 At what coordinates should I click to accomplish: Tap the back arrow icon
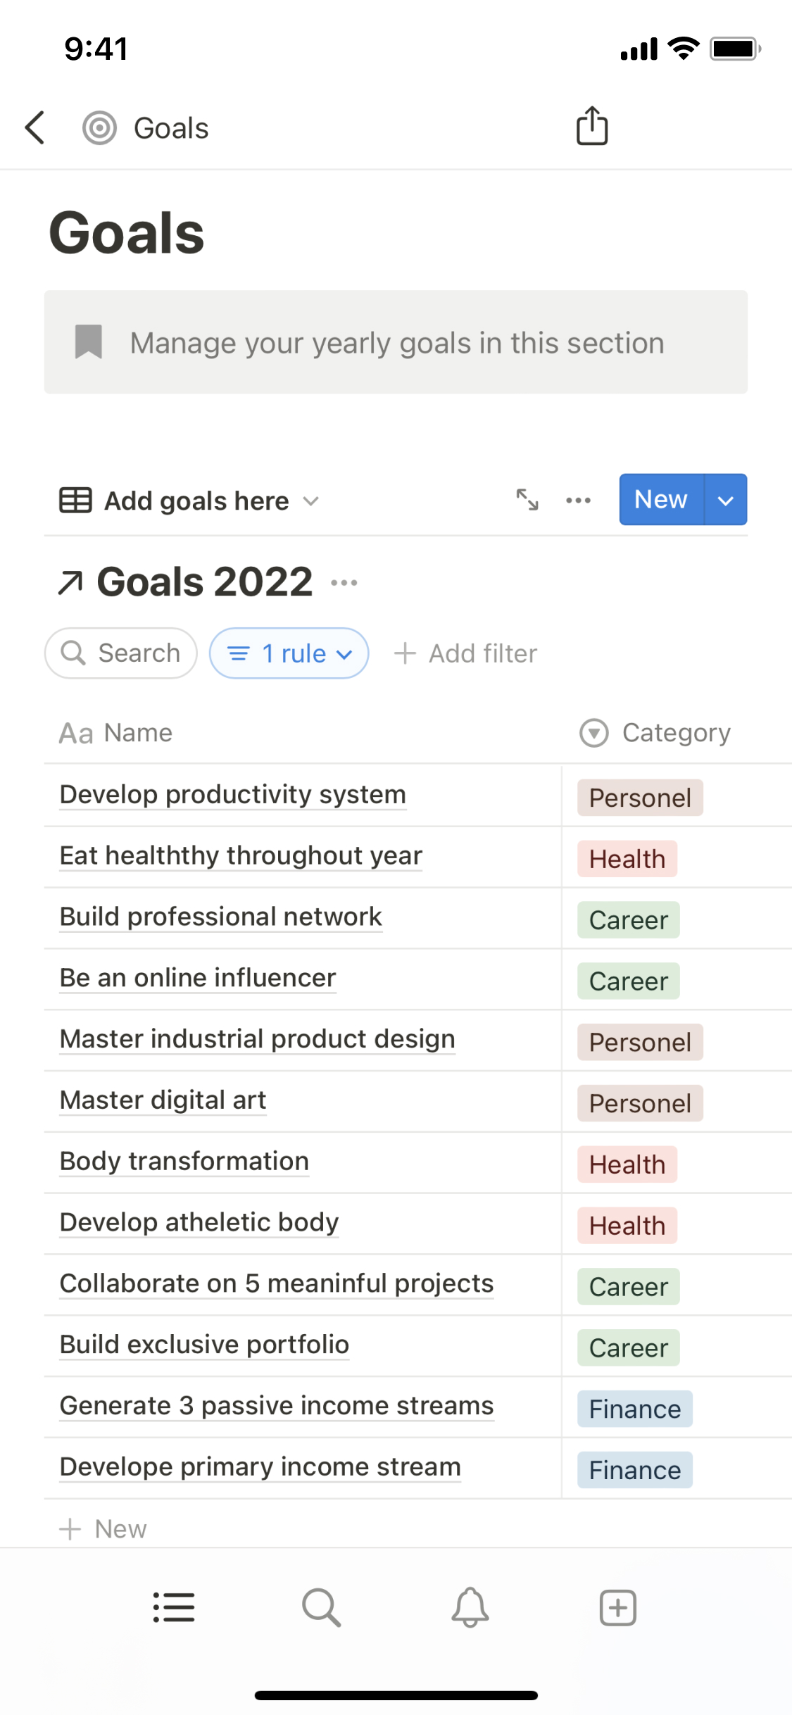(x=35, y=128)
